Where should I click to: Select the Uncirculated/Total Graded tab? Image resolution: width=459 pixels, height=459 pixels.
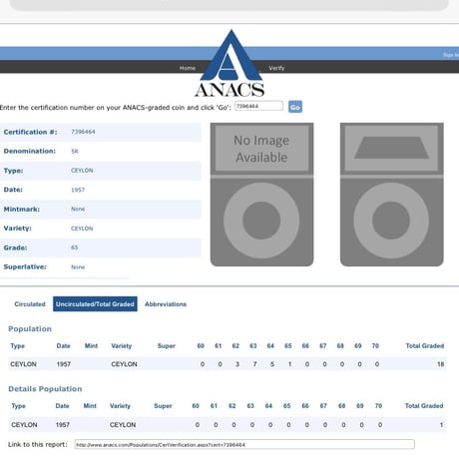(x=95, y=304)
